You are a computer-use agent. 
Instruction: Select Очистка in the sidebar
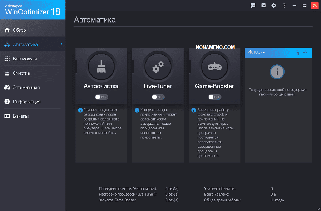[x=21, y=73]
